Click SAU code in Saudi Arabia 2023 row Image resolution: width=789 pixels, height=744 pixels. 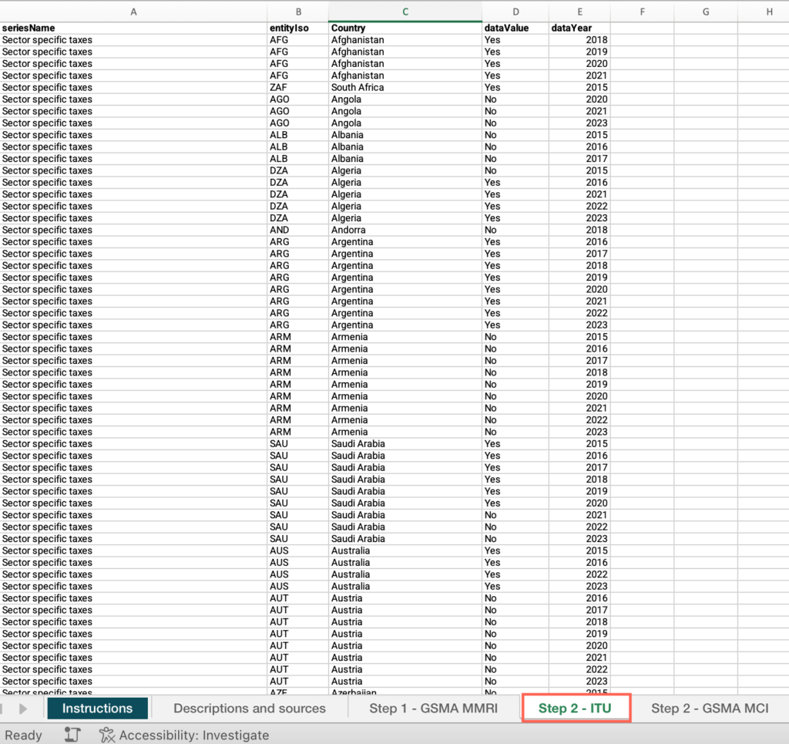point(298,539)
